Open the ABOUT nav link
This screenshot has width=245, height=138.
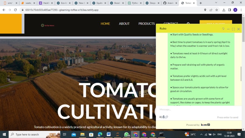(x=124, y=24)
